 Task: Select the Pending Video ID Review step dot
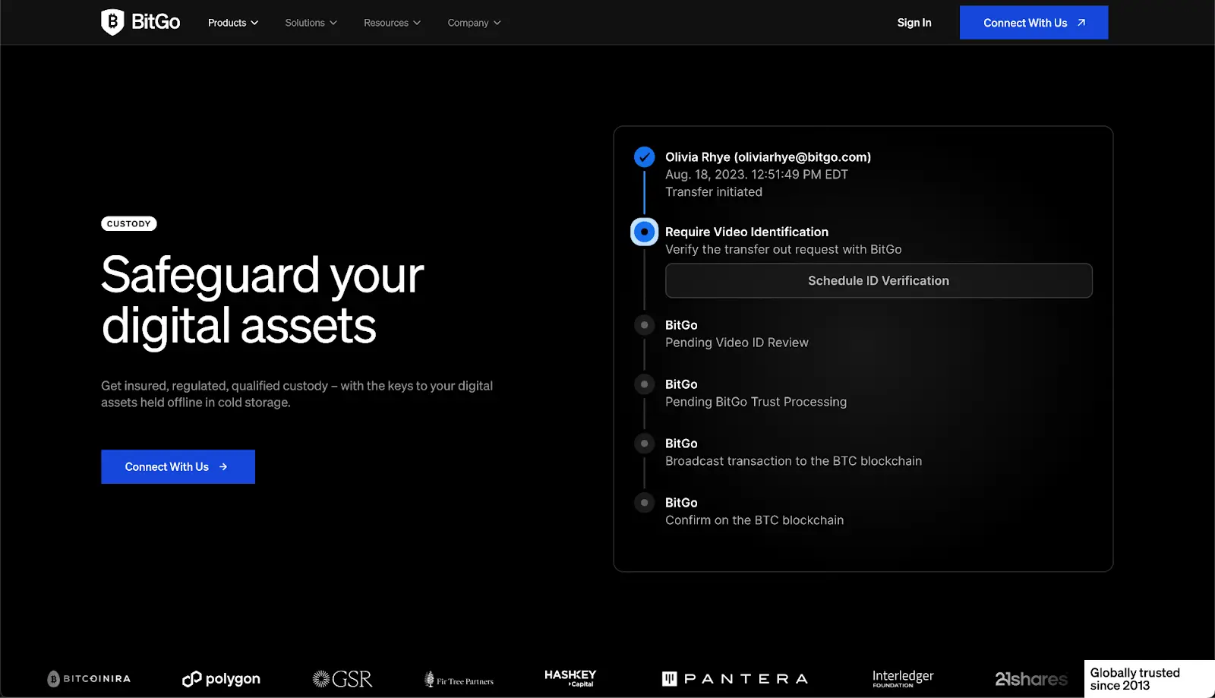pos(644,325)
